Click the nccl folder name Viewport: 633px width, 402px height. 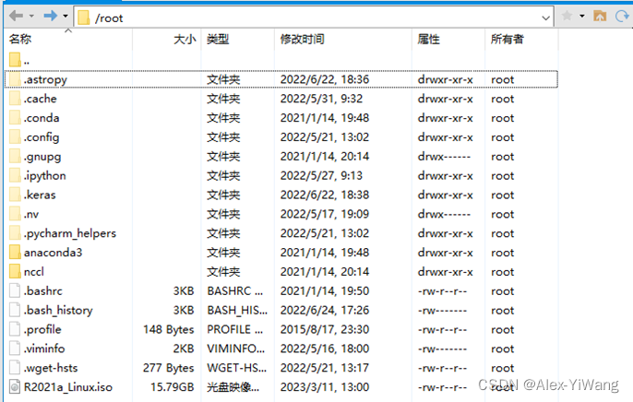tap(34, 272)
